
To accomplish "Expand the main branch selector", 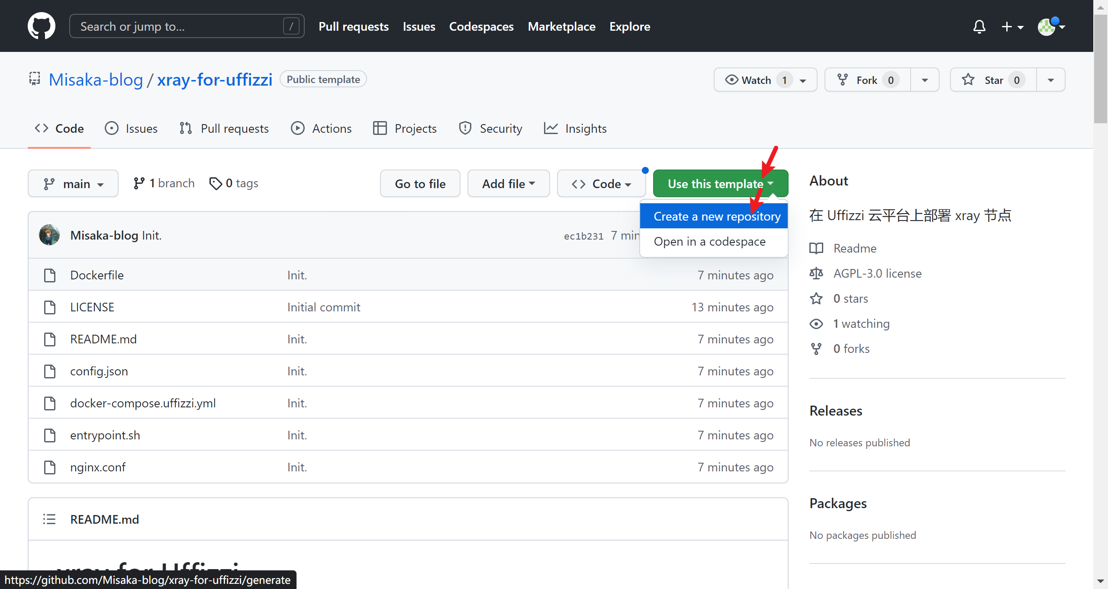I will (x=73, y=184).
